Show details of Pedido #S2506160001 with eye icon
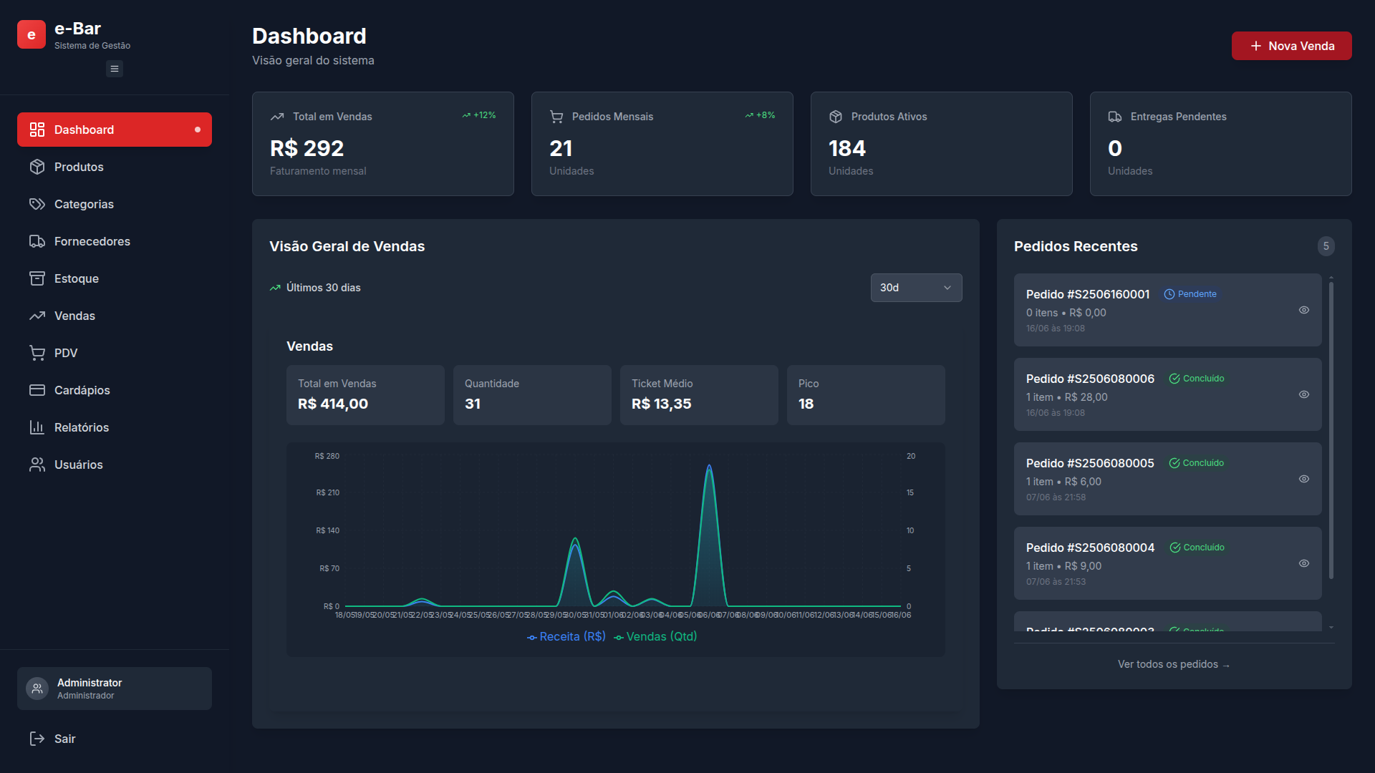 coord(1303,311)
